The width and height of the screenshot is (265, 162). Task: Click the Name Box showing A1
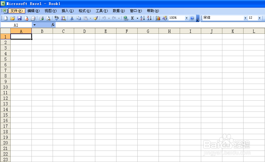(16, 25)
